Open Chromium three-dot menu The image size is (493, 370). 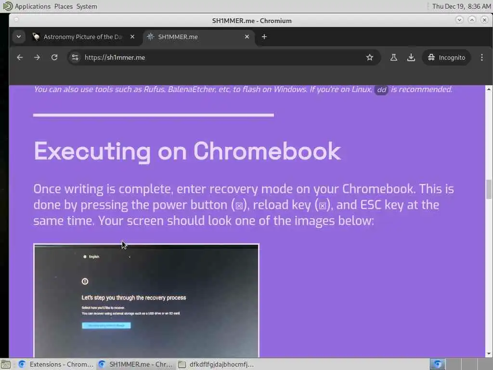[x=481, y=57]
